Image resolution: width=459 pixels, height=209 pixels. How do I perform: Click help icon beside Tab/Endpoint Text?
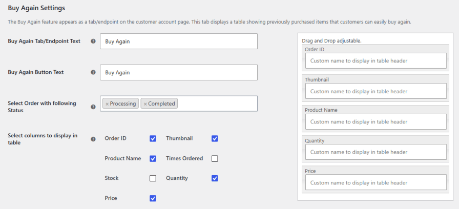(x=93, y=41)
